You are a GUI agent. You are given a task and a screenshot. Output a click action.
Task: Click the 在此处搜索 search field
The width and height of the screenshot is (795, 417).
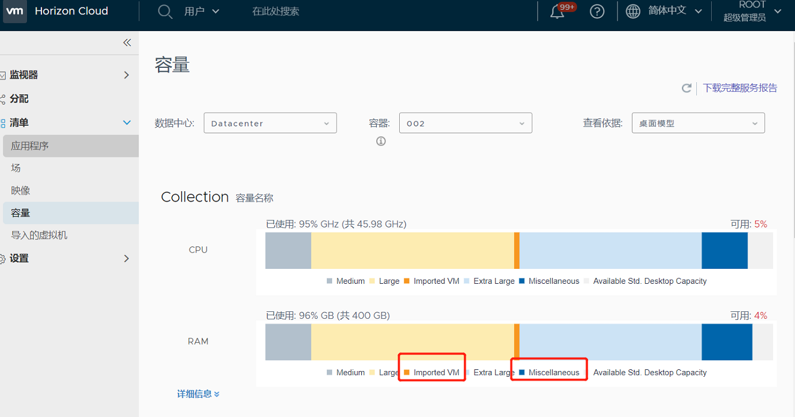click(276, 11)
